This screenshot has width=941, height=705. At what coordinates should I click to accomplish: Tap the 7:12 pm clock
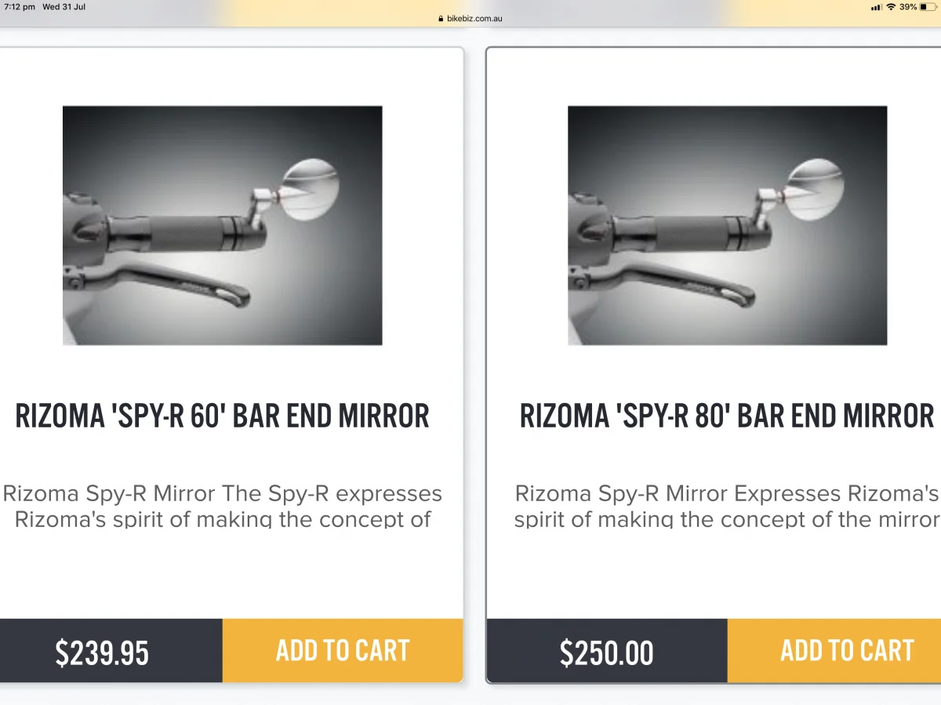[x=19, y=7]
